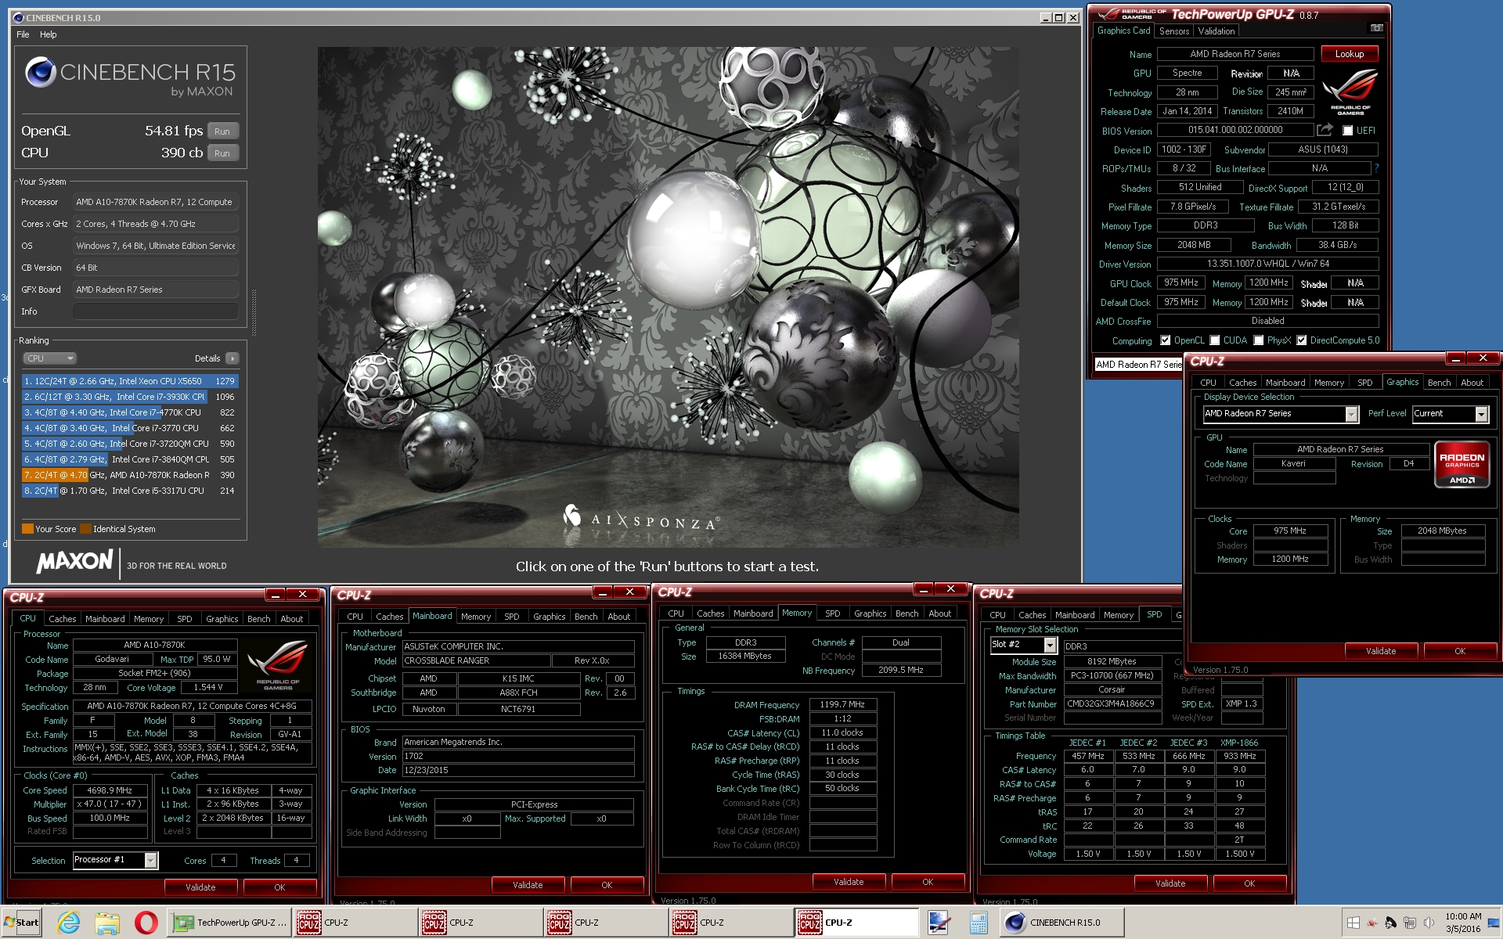Toggle the OpenCL checkbox in GPU-Z
This screenshot has height=939, width=1503.
(1165, 340)
